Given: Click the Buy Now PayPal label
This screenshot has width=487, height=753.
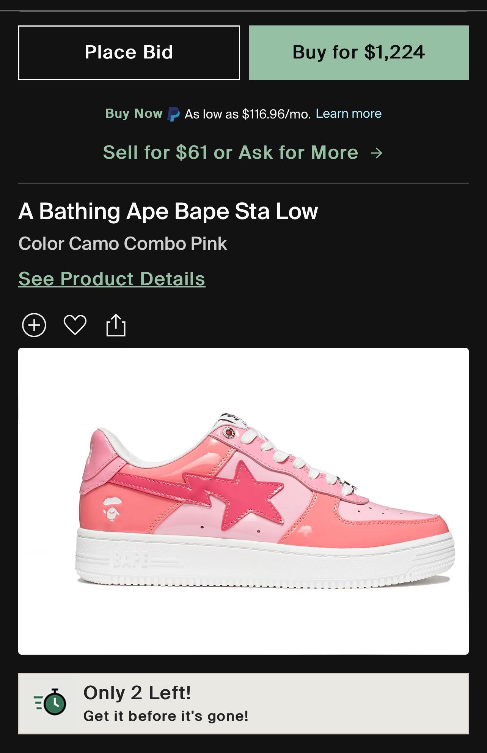Looking at the screenshot, I should pyautogui.click(x=134, y=114).
